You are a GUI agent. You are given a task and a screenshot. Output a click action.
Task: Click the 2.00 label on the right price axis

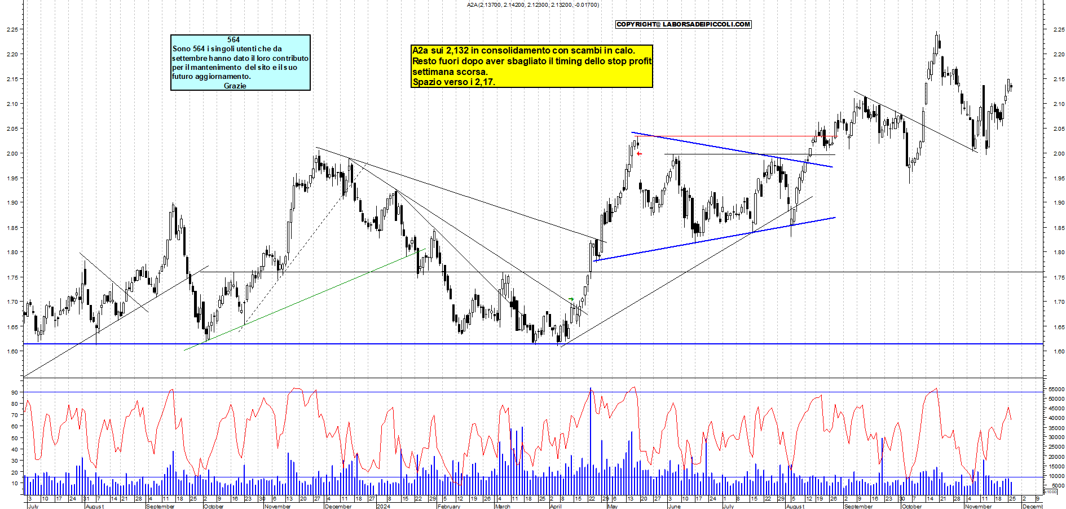point(1059,153)
